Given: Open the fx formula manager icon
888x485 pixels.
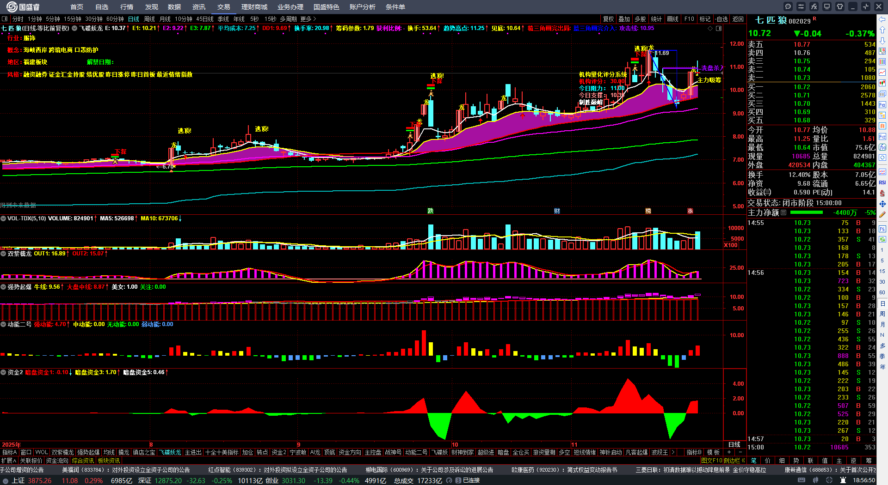Looking at the screenshot, I should pyautogui.click(x=814, y=6).
